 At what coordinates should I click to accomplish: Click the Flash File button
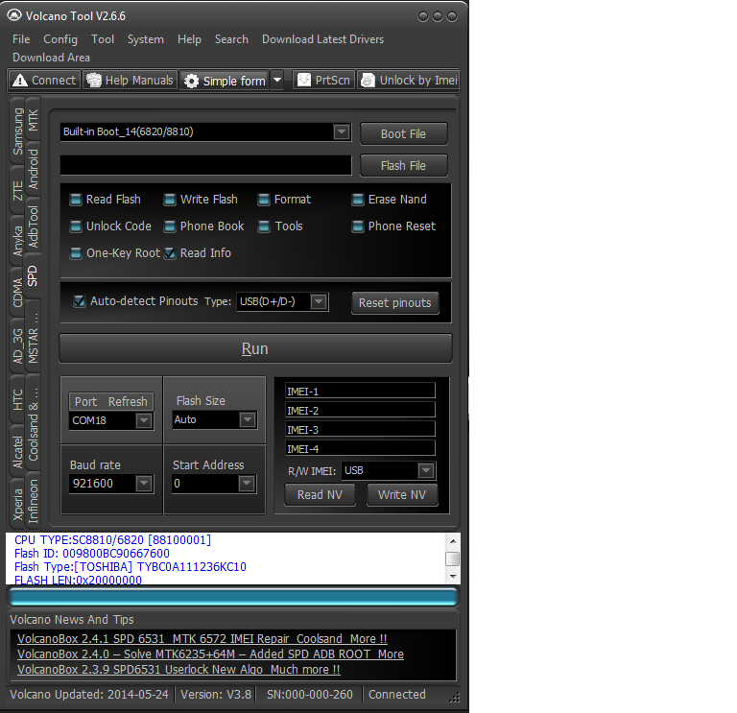tap(403, 166)
